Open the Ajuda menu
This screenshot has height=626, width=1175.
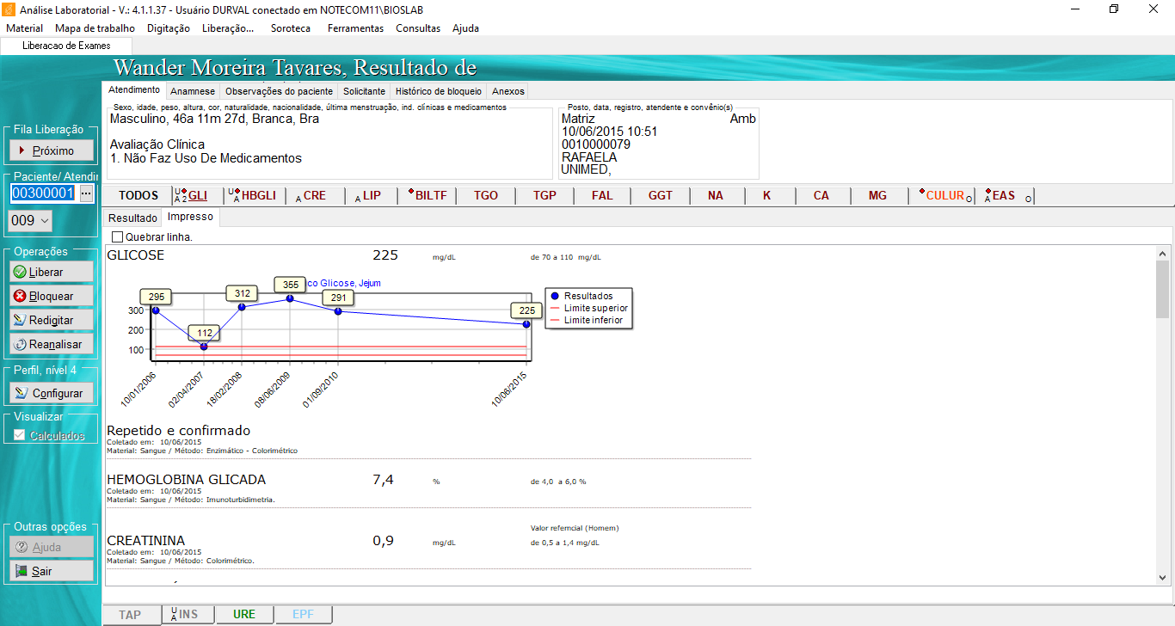pos(465,28)
